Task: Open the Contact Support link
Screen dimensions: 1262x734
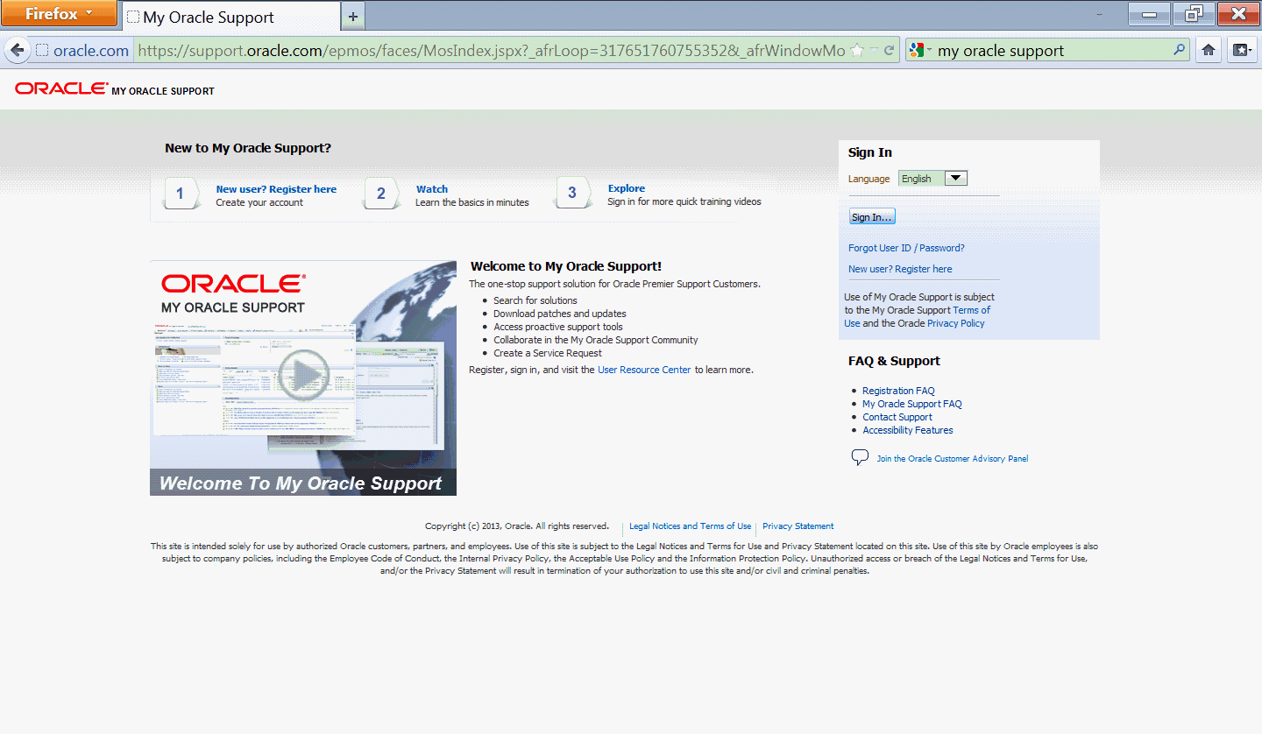Action: pyautogui.click(x=897, y=417)
